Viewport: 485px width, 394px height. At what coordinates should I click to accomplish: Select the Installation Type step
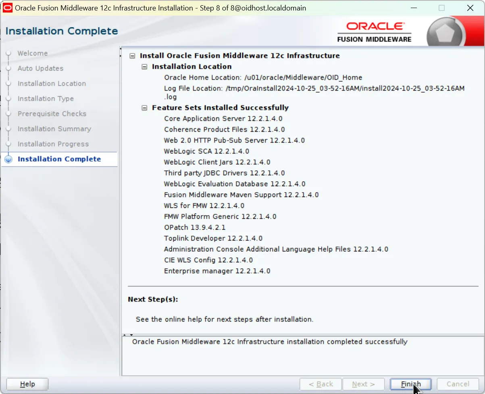pyautogui.click(x=46, y=99)
